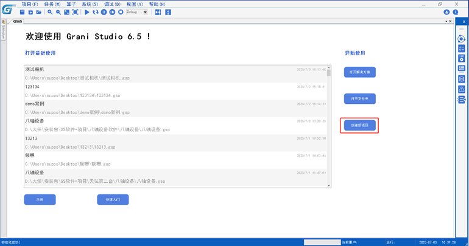Click the 创建新项目 button
The height and width of the screenshot is (246, 469).
pyautogui.click(x=360, y=125)
